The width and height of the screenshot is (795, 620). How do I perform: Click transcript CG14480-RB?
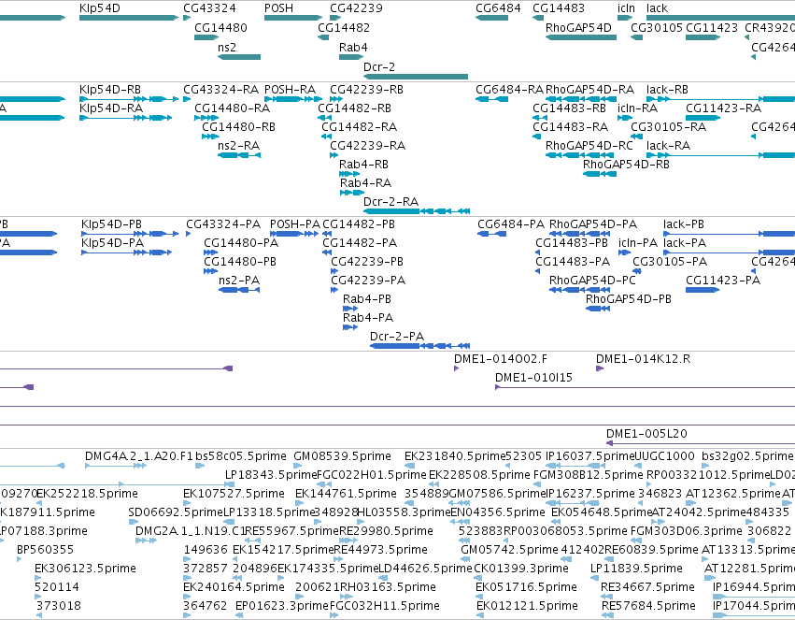tap(238, 127)
